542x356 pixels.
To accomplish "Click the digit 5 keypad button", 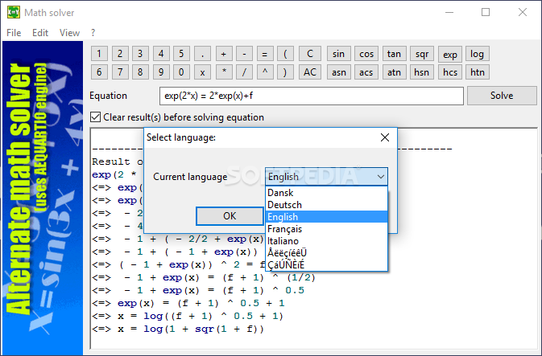I will [x=181, y=54].
